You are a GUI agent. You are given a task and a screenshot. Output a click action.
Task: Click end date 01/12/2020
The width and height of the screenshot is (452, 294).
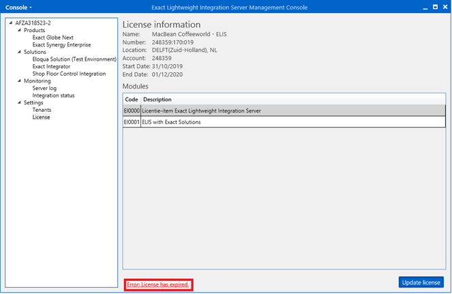167,74
